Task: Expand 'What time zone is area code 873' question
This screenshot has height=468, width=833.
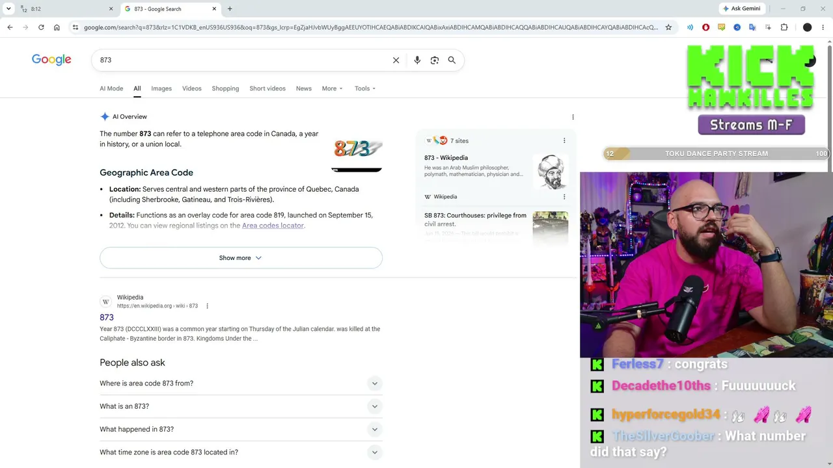Action: (x=241, y=452)
